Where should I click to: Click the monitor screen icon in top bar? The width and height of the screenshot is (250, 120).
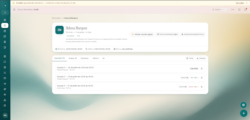[x=239, y=10]
